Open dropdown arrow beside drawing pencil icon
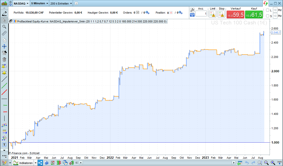This screenshot has width=283, height=166. [10, 163]
